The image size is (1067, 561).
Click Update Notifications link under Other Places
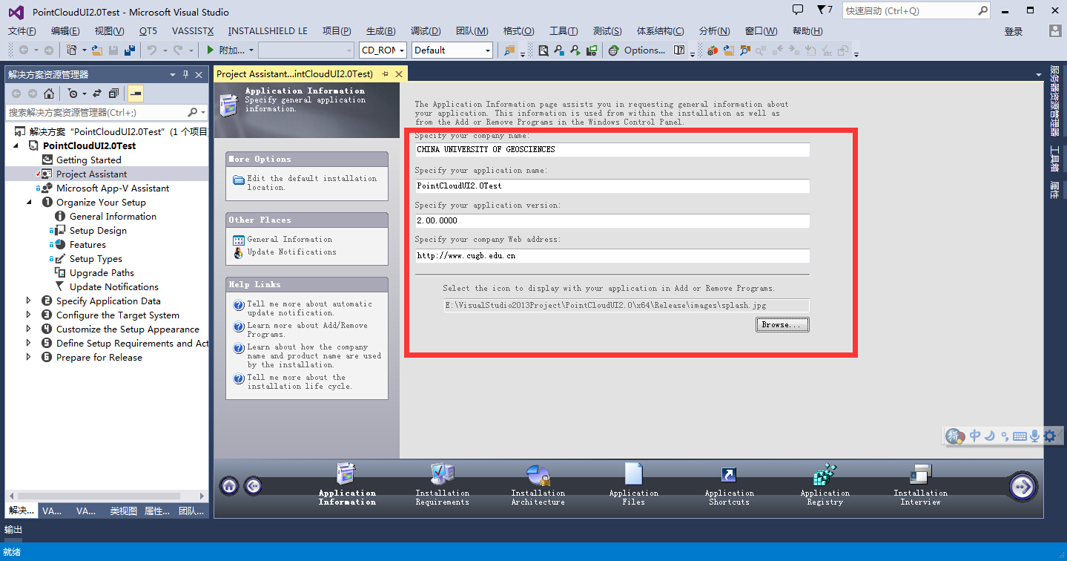[x=291, y=252]
